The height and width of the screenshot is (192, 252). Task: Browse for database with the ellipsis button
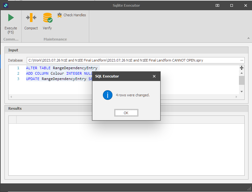tap(242, 60)
